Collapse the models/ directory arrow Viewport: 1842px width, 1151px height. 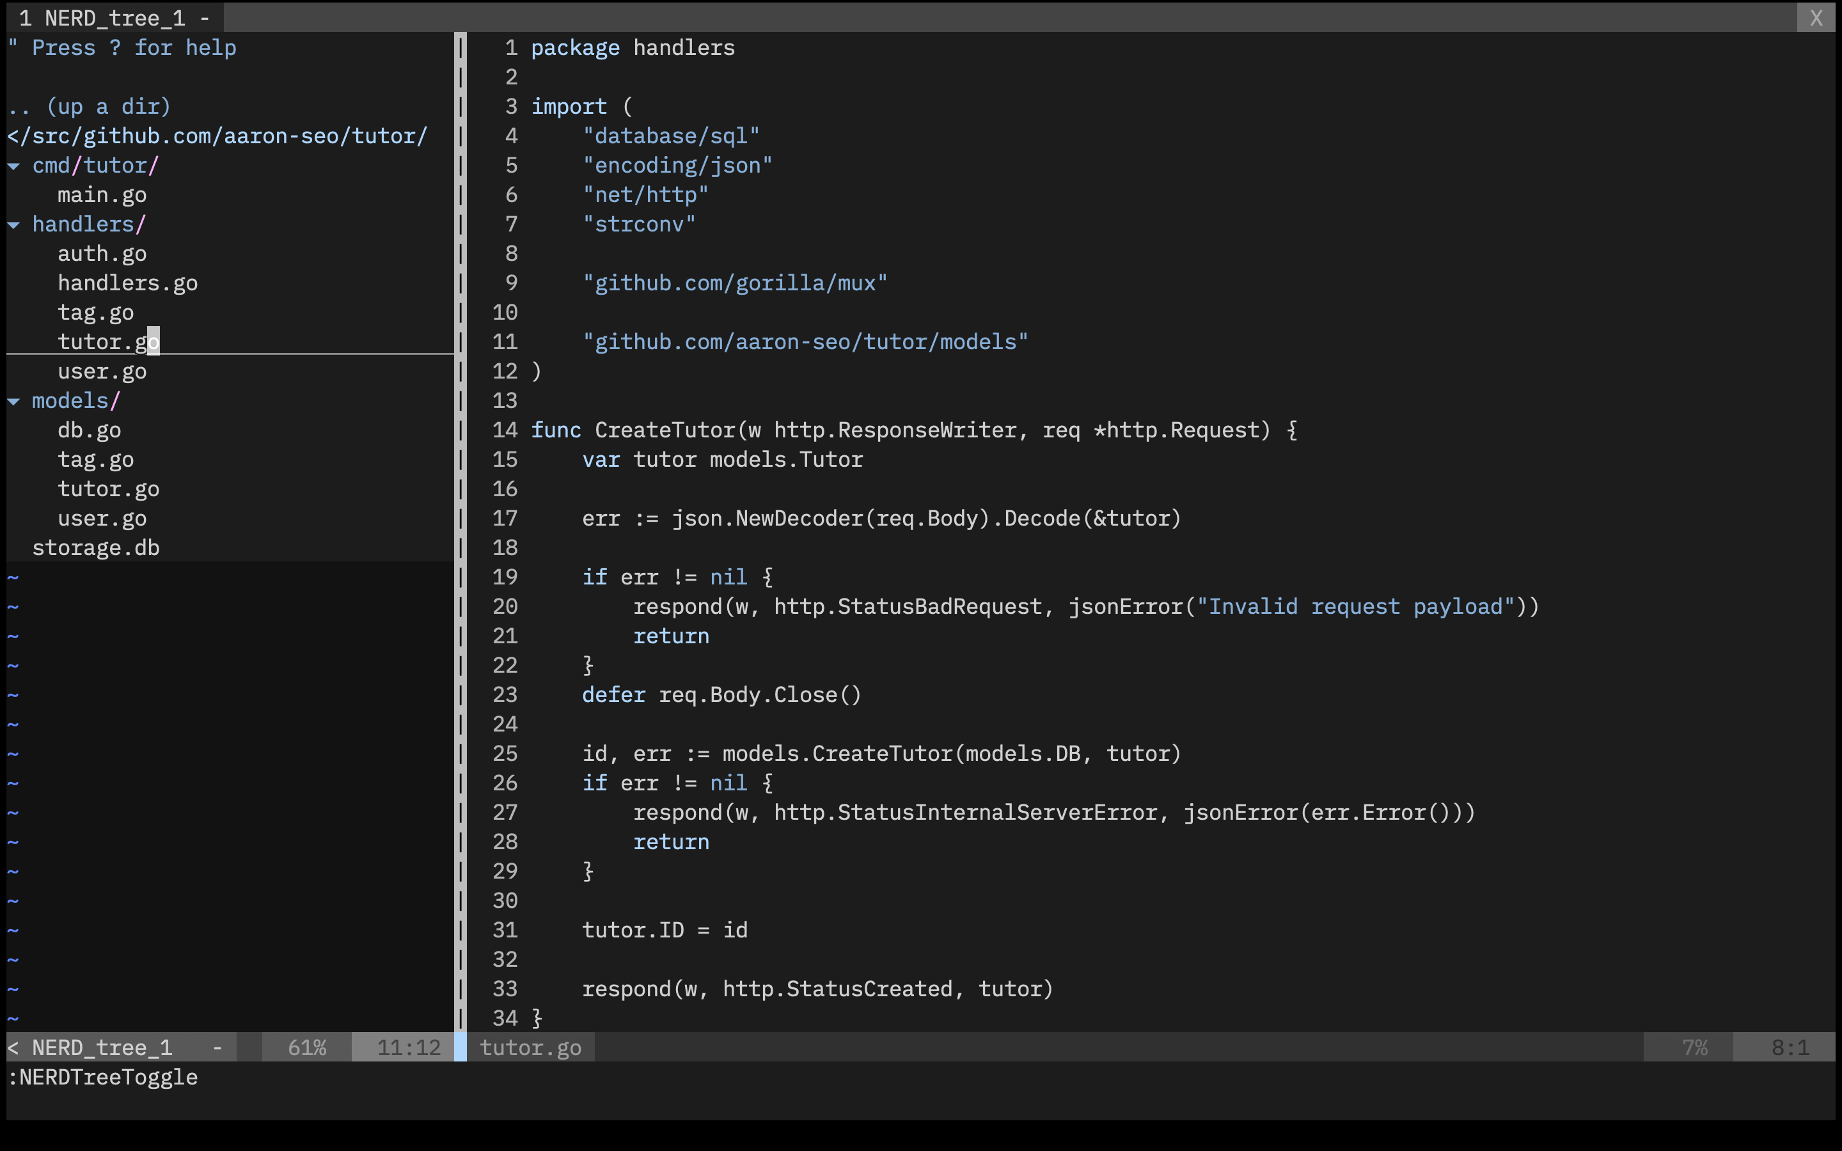pyautogui.click(x=13, y=400)
